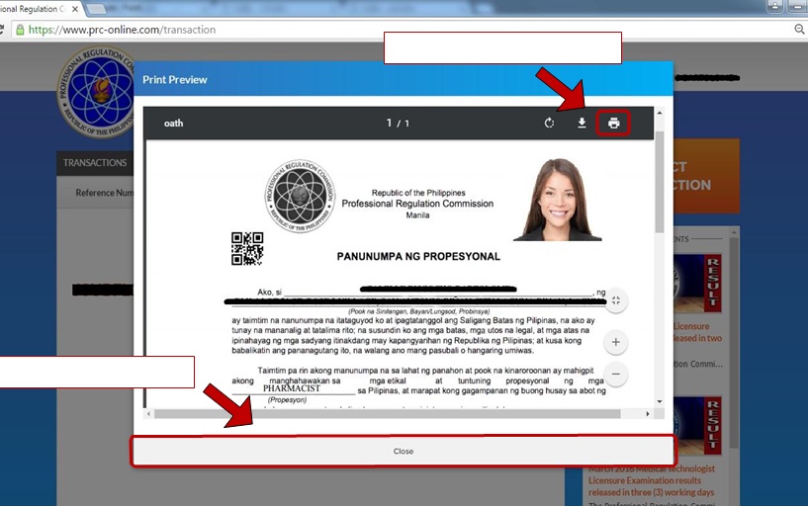
Task: Click the fit-to-page round button
Action: (x=616, y=300)
